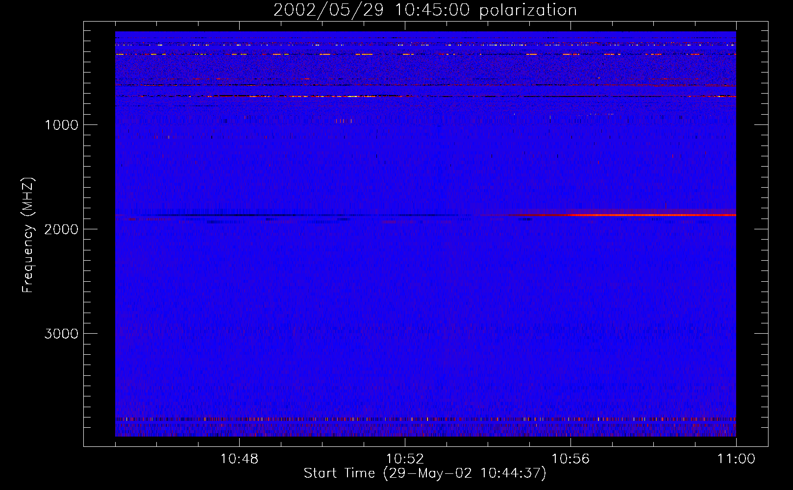Click the plain blue area at 3000 MHz, 10:52

405,333
